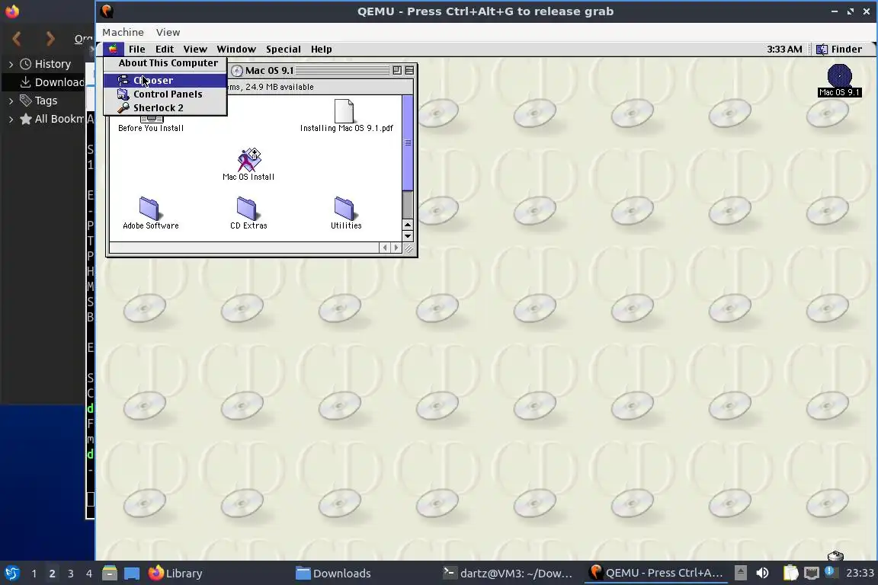878x585 pixels.
Task: Open the Finder application menu
Action: [x=839, y=50]
